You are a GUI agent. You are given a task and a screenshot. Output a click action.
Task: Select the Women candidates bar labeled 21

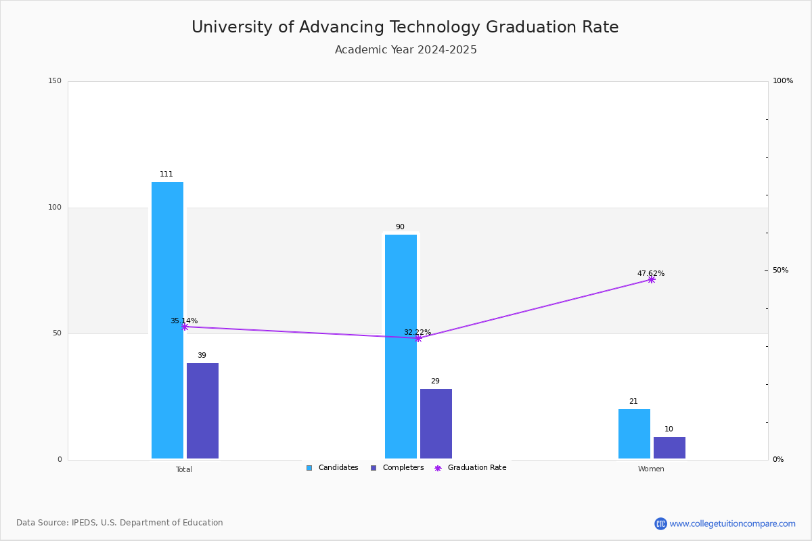click(x=634, y=434)
